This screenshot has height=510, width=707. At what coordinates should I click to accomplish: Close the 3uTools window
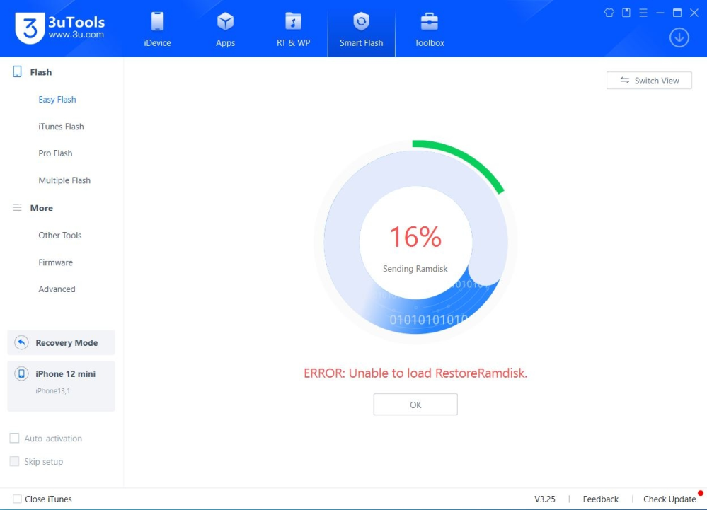(694, 13)
